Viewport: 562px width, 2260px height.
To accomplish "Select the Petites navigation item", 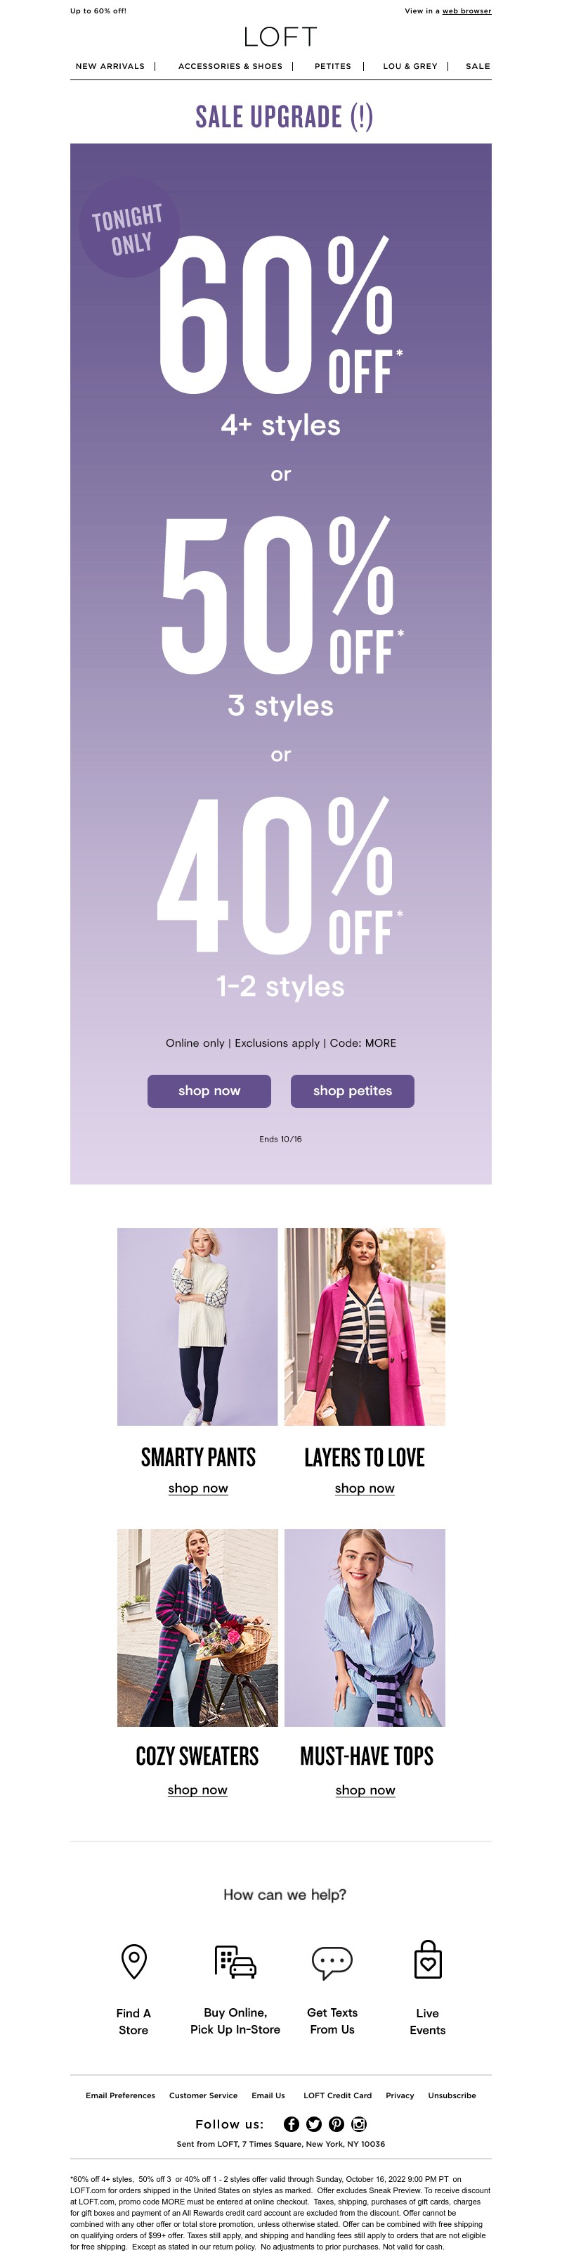I will point(333,66).
